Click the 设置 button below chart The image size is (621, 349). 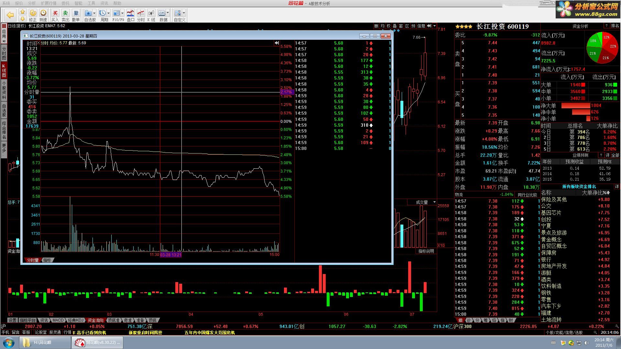13,320
